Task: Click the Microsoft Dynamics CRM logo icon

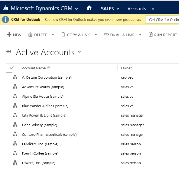Action: pos(6,8)
